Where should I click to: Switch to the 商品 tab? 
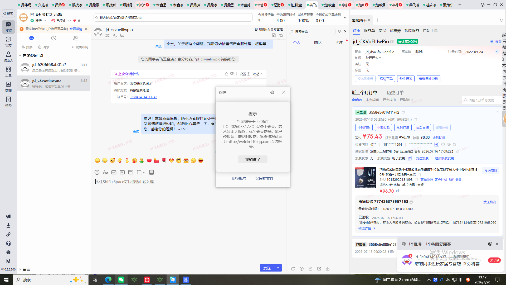(382, 31)
